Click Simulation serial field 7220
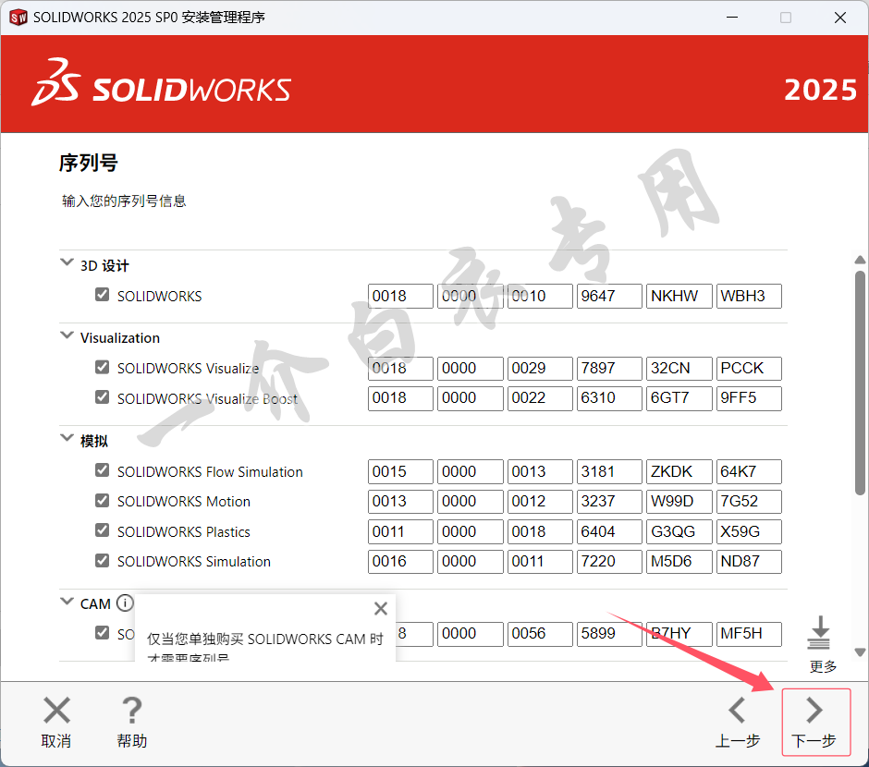This screenshot has height=767, width=869. (609, 562)
